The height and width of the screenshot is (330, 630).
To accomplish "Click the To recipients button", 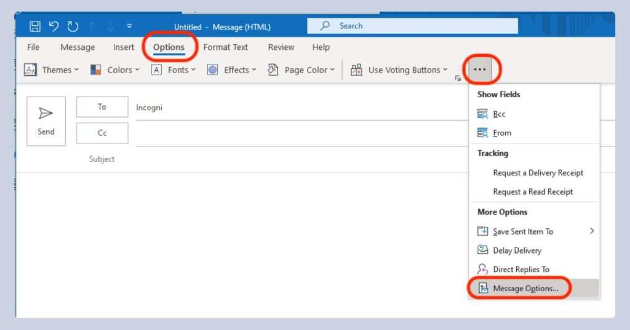I will (x=102, y=107).
